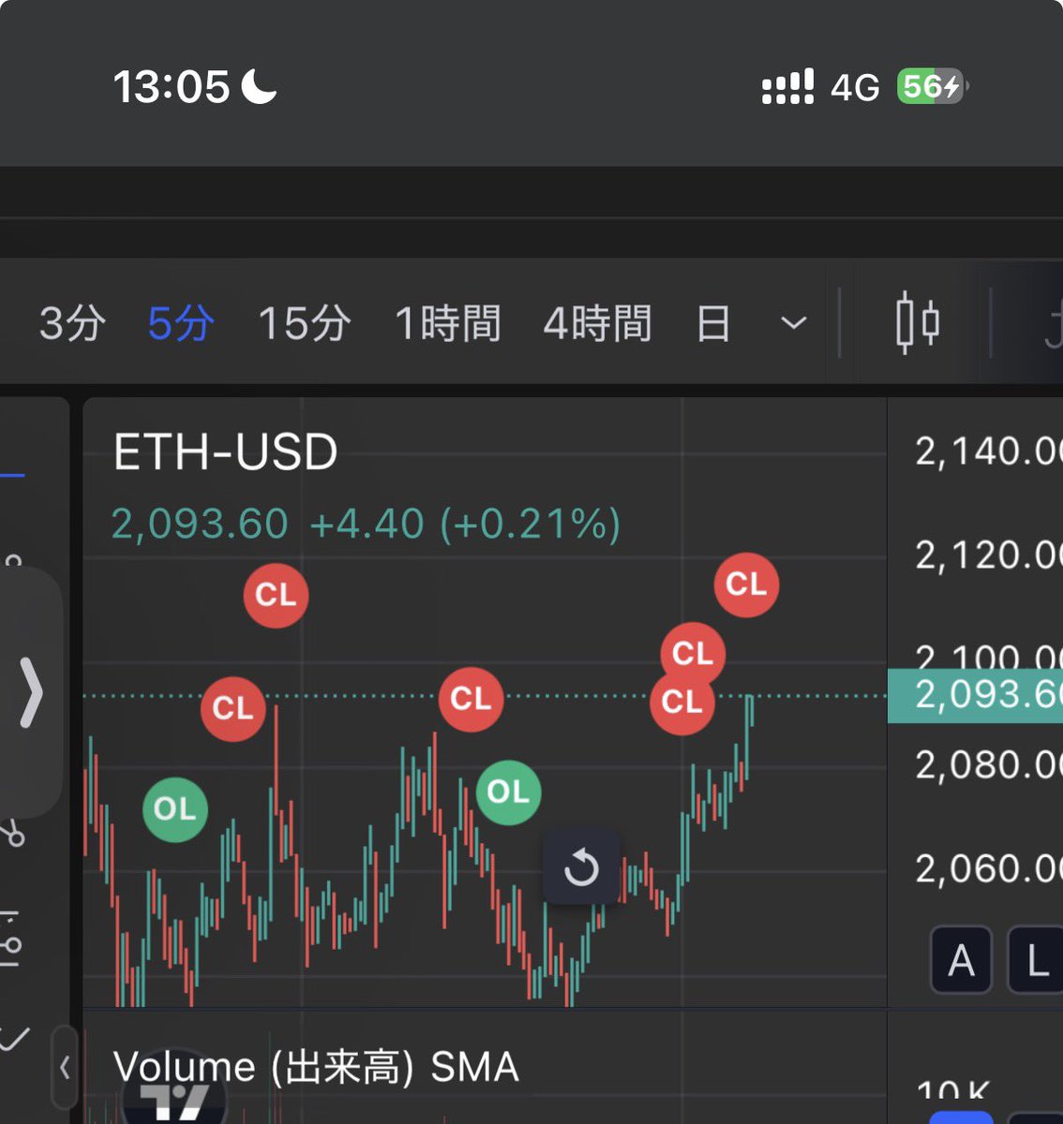
Task: Expand the left drawing tools sidebar arrow
Action: pyautogui.click(x=32, y=692)
